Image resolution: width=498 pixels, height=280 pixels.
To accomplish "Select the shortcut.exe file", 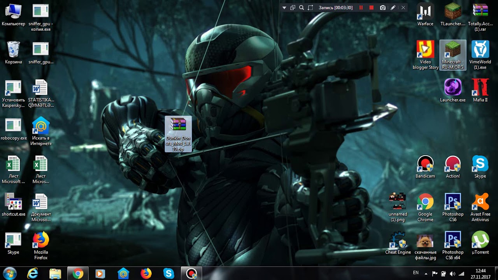I will [13, 205].
